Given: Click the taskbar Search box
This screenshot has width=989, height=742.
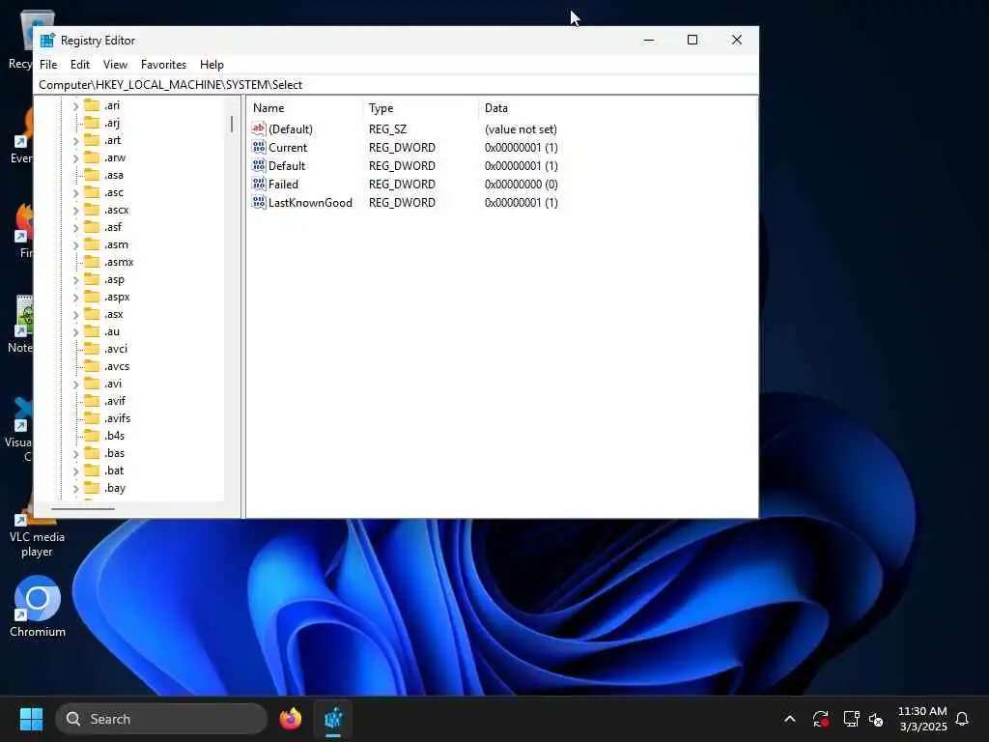Looking at the screenshot, I should point(161,719).
